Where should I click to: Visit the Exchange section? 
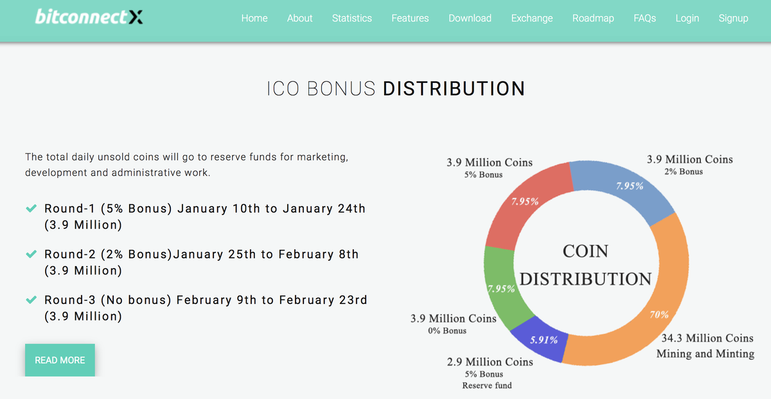(x=532, y=18)
